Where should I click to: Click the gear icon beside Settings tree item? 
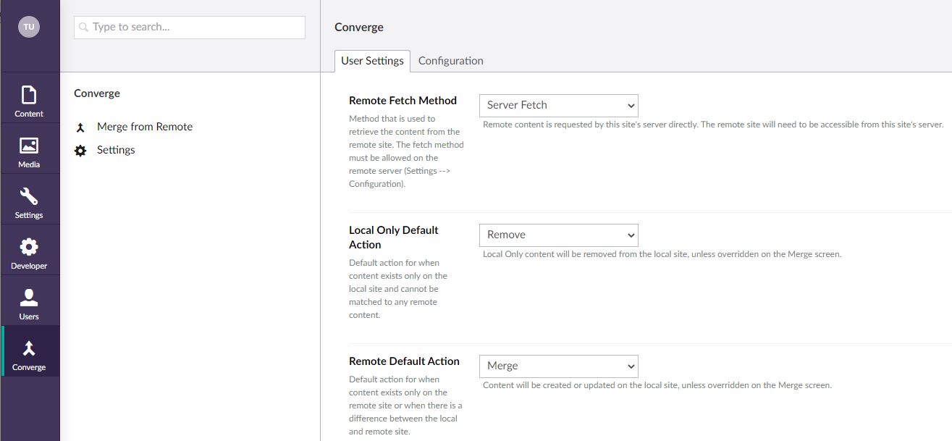pyautogui.click(x=80, y=151)
